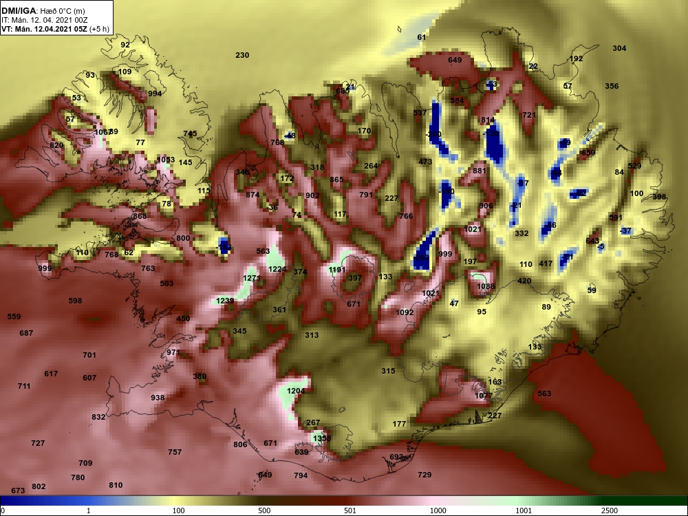Select the map value 1358 on the south coast
The height and width of the screenshot is (516, 688).
tap(322, 438)
